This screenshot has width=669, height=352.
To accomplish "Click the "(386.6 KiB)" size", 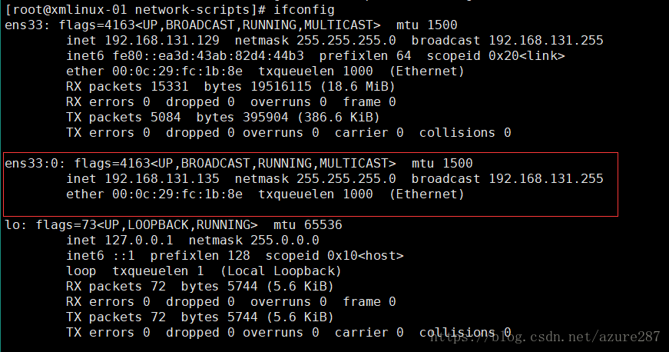I will (x=339, y=117).
